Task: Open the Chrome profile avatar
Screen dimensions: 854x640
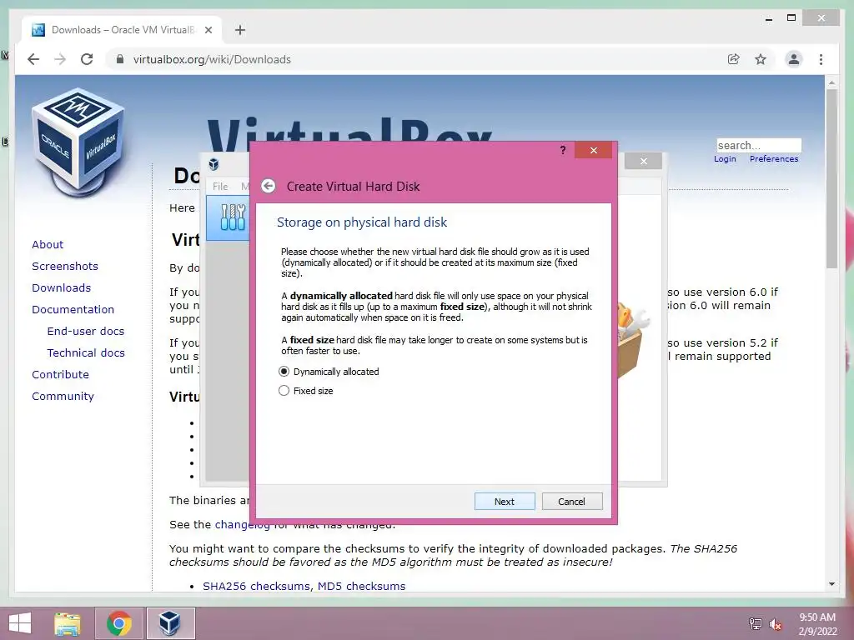Action: point(794,59)
